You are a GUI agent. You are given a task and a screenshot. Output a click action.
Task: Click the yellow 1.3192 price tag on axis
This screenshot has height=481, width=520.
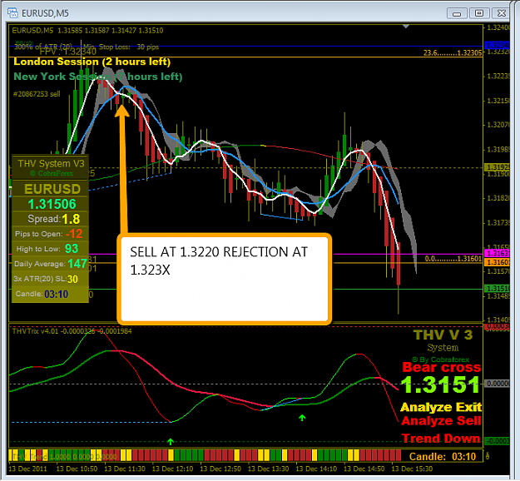pos(497,167)
